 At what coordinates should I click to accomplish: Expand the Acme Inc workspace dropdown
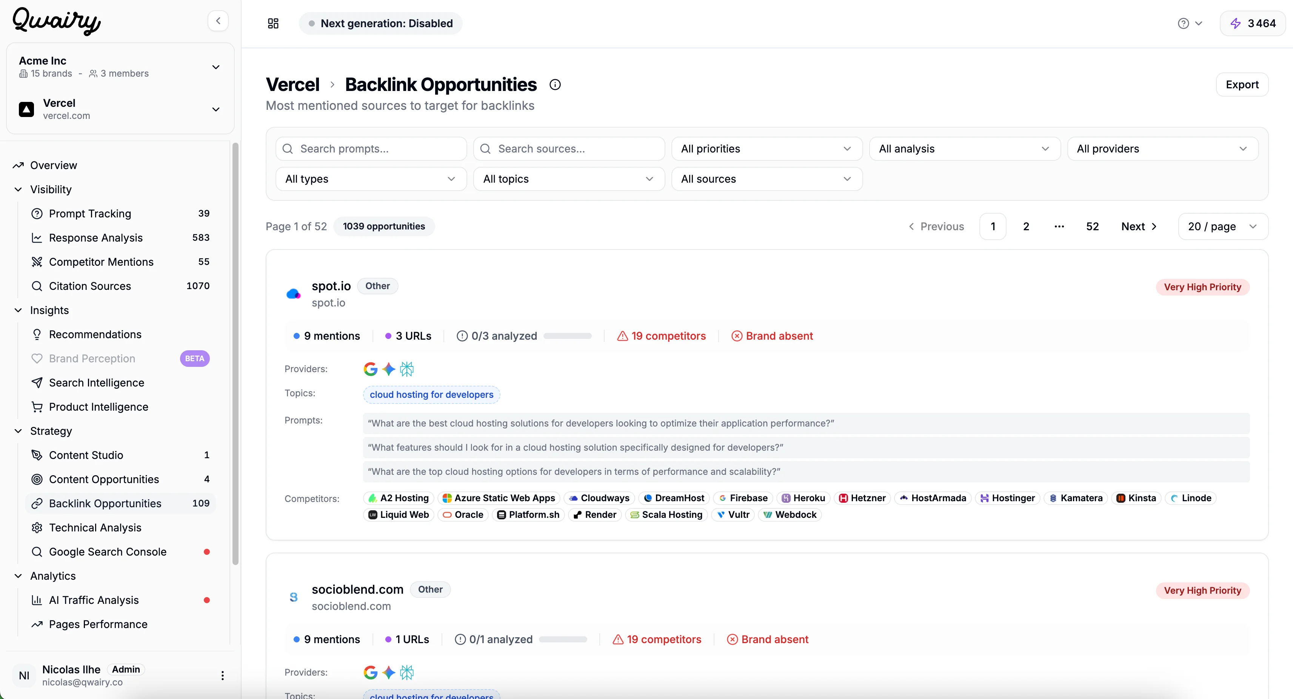click(x=216, y=67)
